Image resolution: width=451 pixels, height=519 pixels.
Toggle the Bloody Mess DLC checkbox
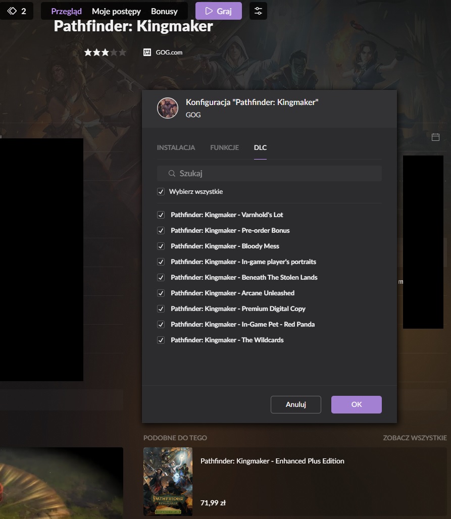161,246
